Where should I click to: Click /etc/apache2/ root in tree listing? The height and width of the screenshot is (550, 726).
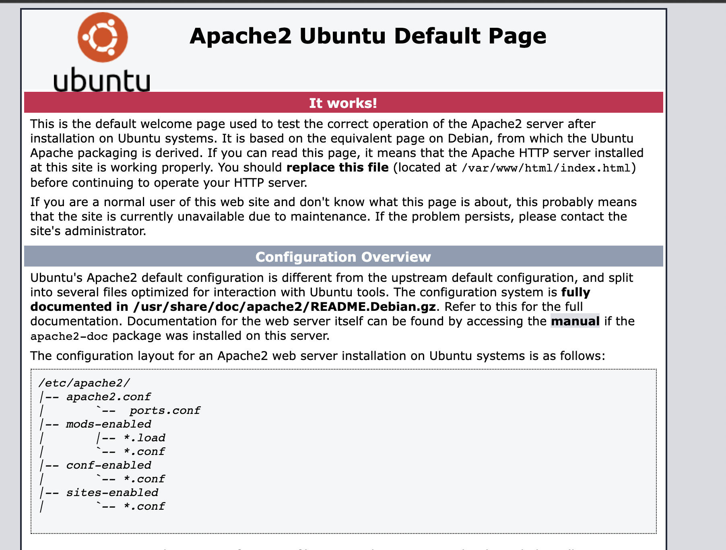pyautogui.click(x=85, y=383)
